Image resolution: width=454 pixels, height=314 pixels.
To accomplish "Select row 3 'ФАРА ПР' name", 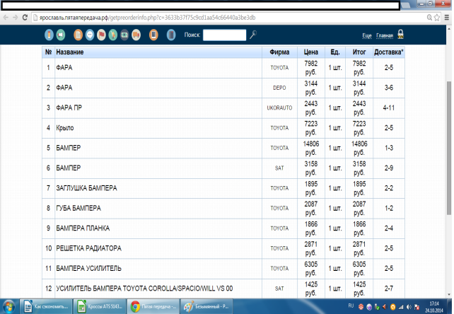I will click(x=69, y=107).
